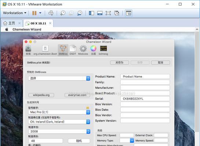Viewport: 200px width, 146px height.
Task: Expand the CK: Ireland manufacturer location dropdown
Action: click(59, 122)
